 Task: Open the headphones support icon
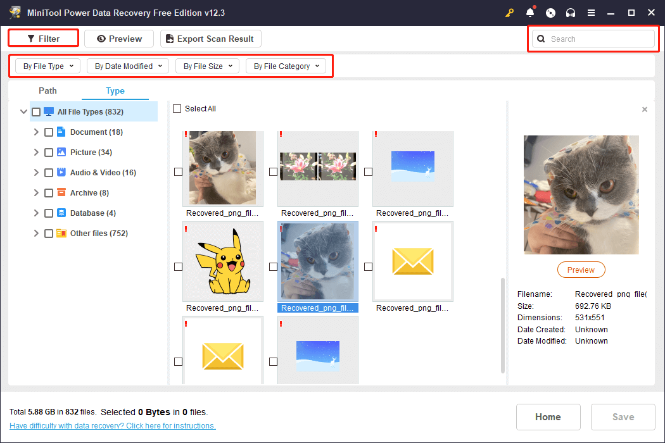[571, 13]
